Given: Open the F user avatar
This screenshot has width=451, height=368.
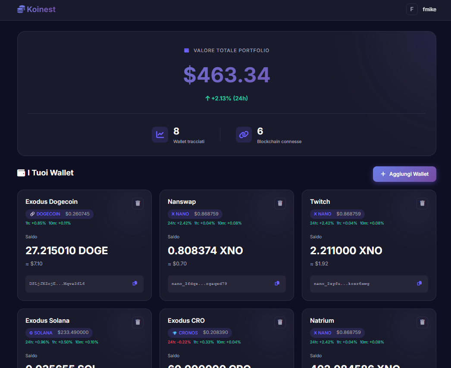Looking at the screenshot, I should pyautogui.click(x=412, y=9).
